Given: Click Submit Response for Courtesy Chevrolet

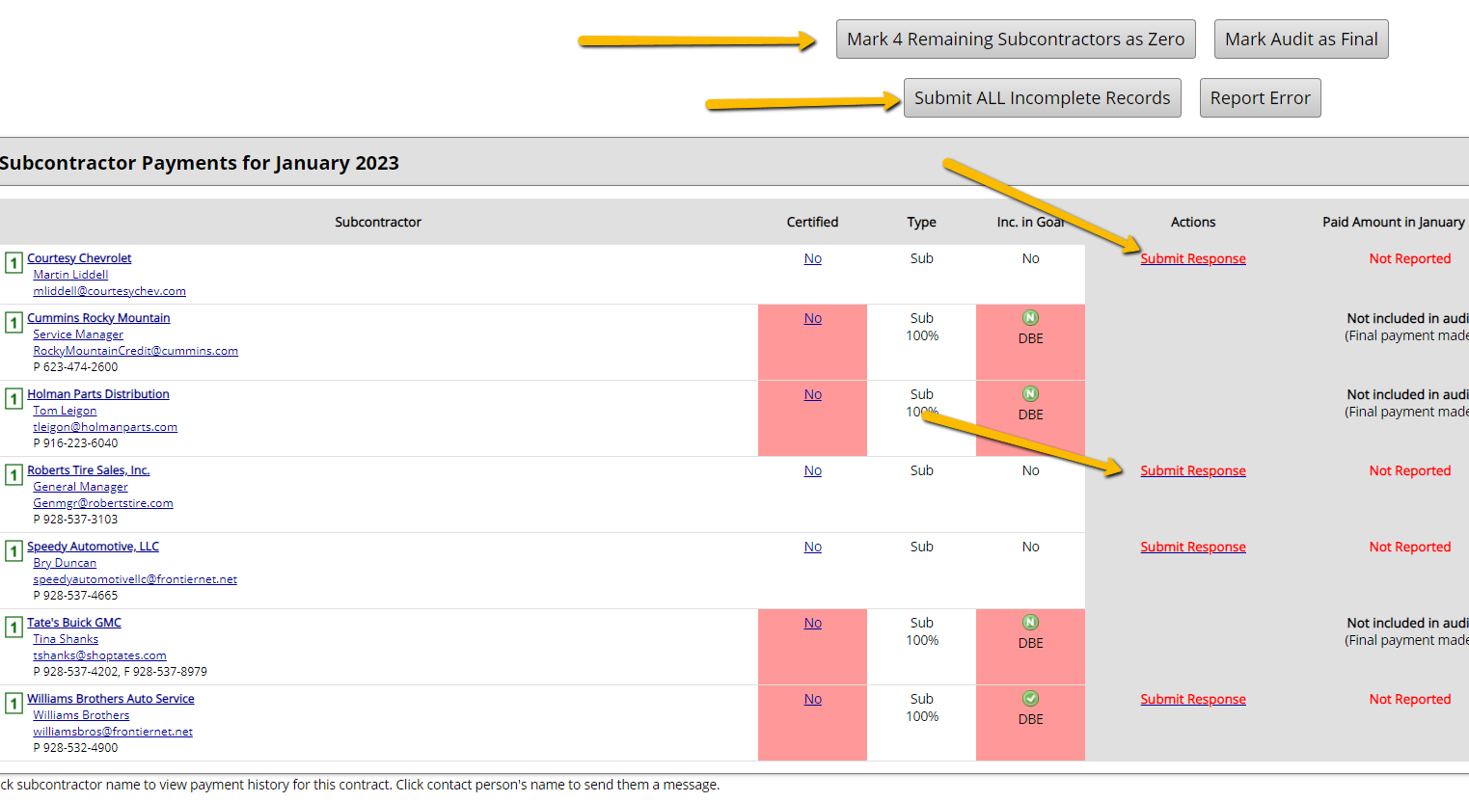Looking at the screenshot, I should tap(1193, 257).
